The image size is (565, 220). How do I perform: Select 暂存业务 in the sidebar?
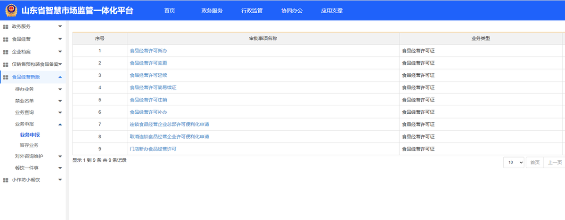[x=29, y=145]
